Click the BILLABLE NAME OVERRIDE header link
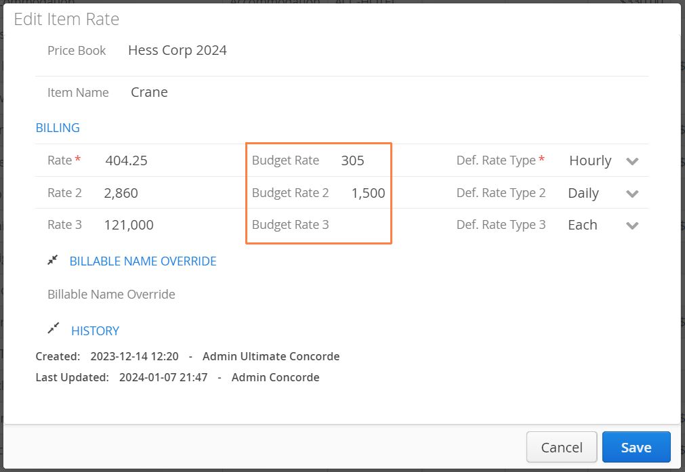The height and width of the screenshot is (472, 685). click(x=143, y=261)
